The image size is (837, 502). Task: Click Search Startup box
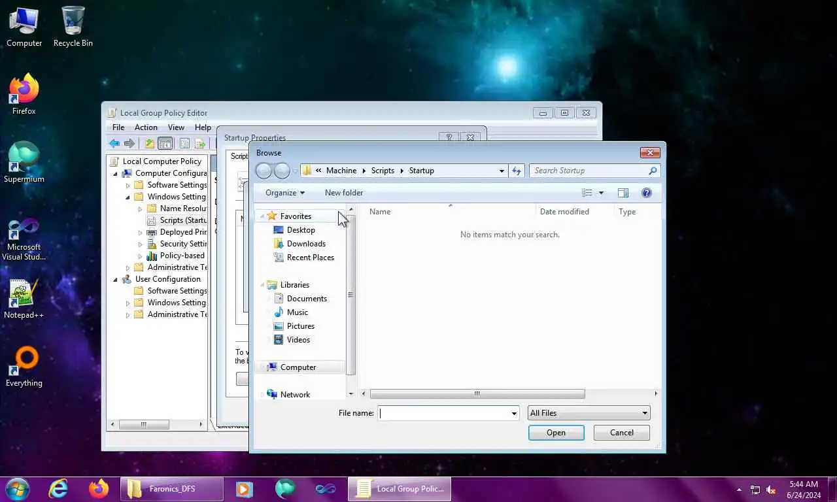point(594,171)
